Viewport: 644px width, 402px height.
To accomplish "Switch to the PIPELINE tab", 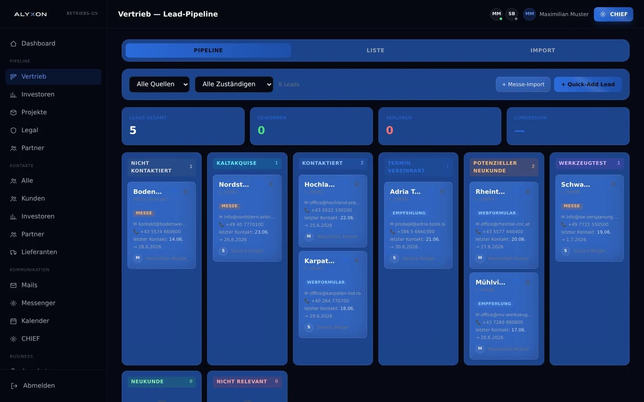I will (x=208, y=50).
